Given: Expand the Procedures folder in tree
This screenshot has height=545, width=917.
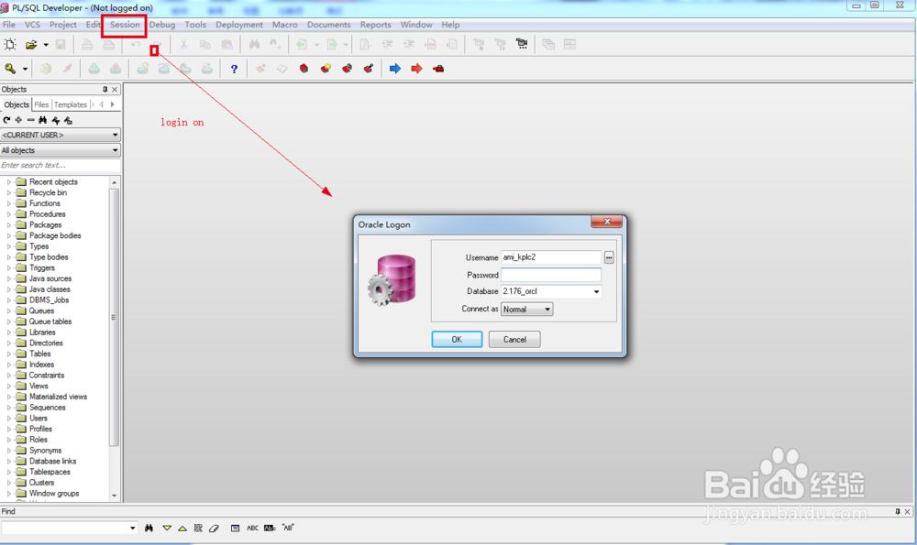Looking at the screenshot, I should click(x=9, y=214).
